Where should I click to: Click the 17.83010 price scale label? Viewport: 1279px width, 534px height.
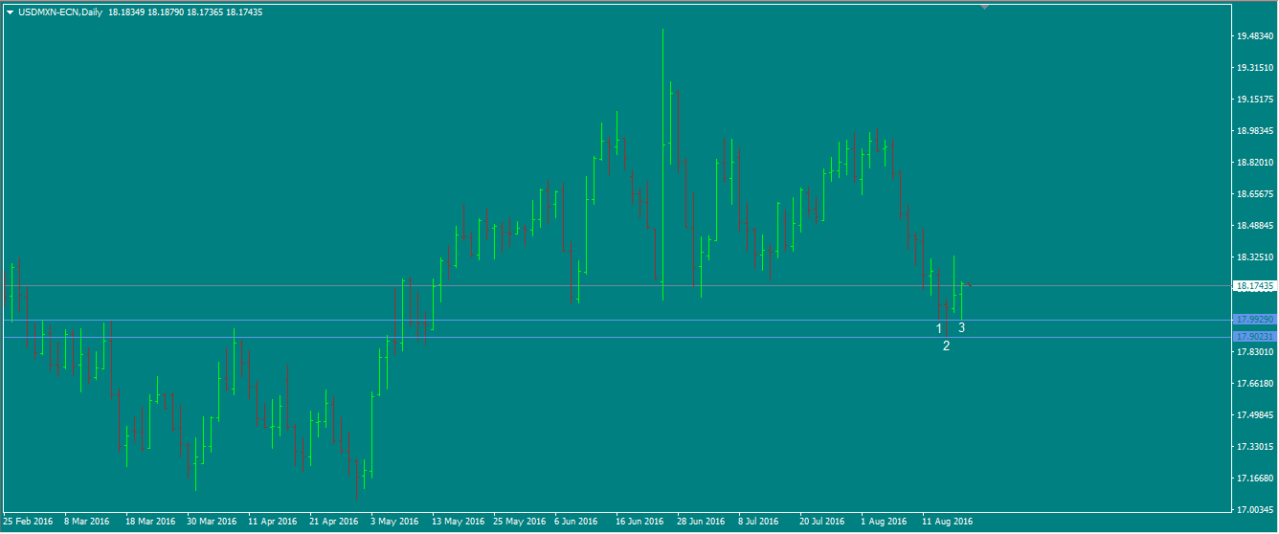click(x=1255, y=352)
